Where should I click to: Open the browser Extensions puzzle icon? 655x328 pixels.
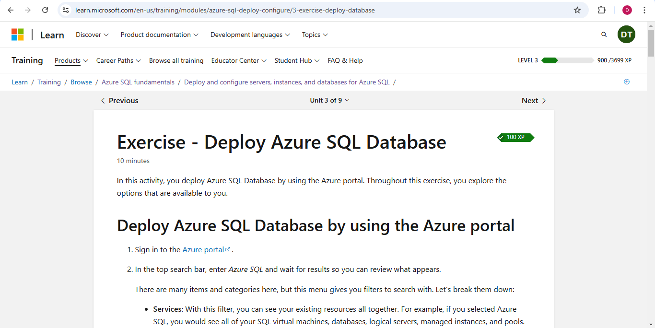601,10
